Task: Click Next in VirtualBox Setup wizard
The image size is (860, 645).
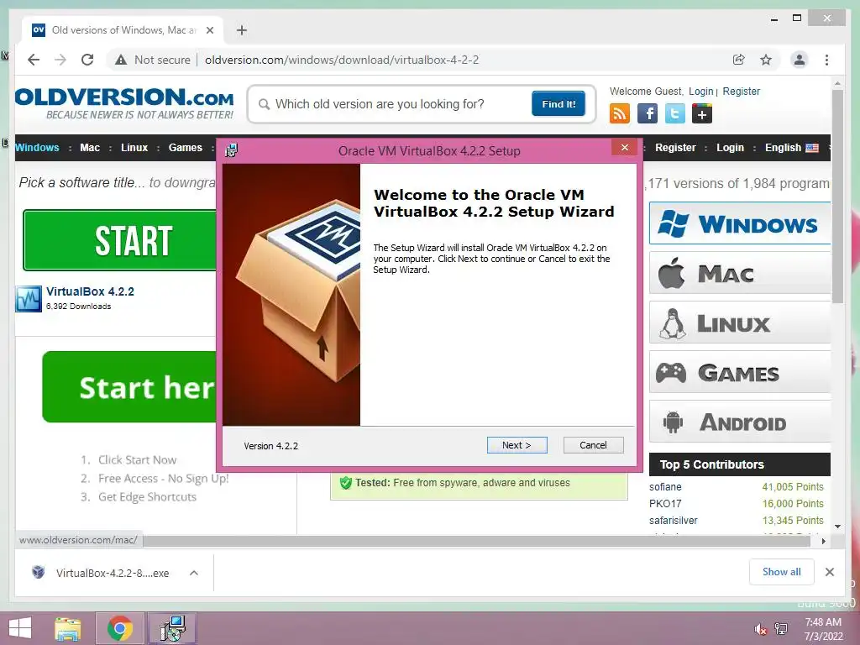Action: coord(517,445)
